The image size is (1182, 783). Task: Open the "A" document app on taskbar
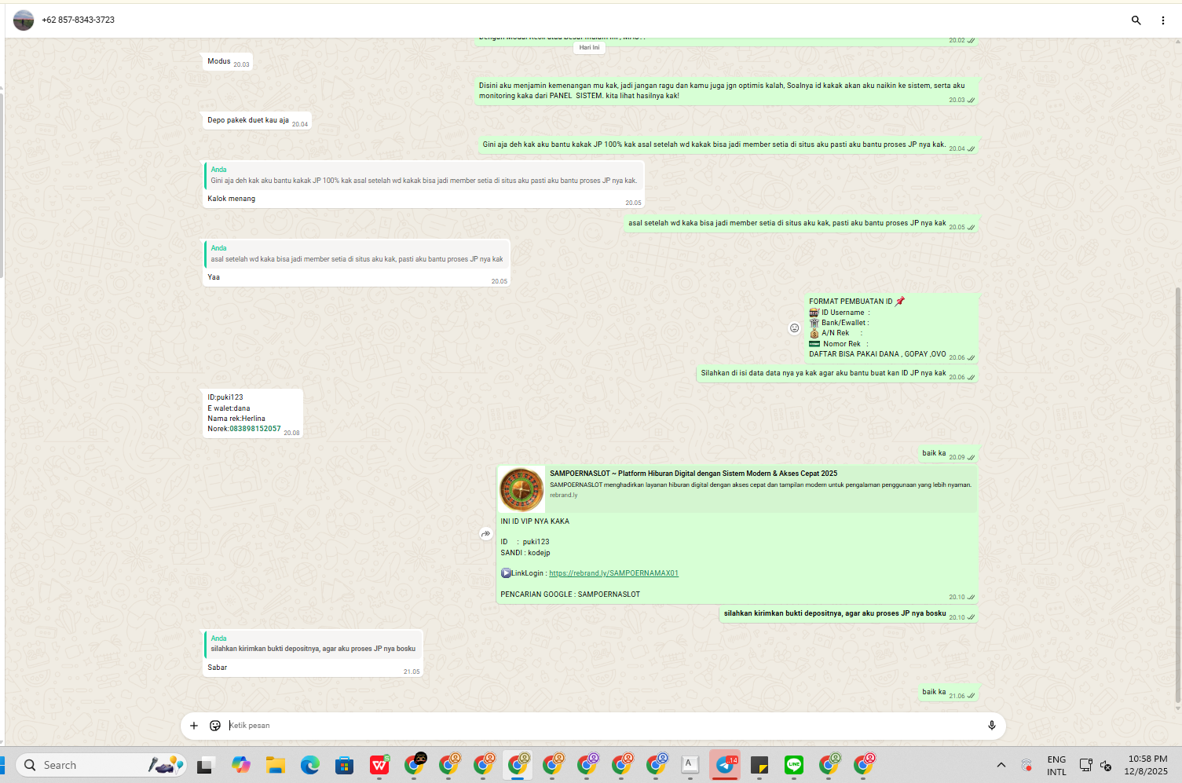(690, 765)
